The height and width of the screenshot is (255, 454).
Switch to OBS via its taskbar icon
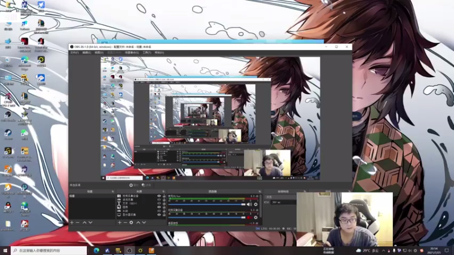click(129, 250)
